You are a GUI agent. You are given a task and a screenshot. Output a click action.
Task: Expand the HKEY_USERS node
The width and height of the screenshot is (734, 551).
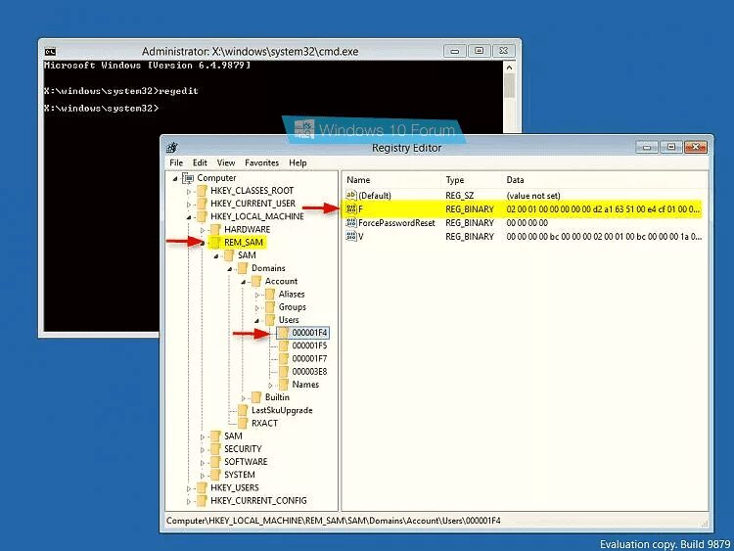pos(189,488)
